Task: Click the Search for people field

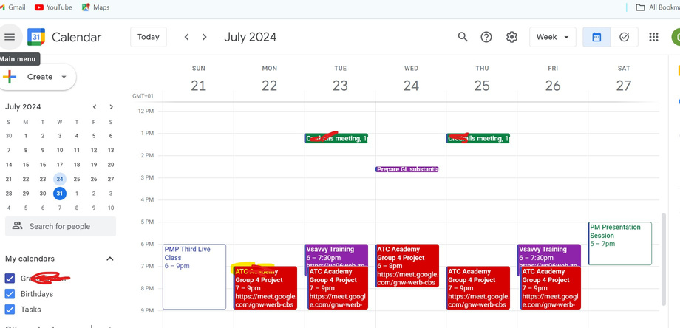Action: click(61, 226)
